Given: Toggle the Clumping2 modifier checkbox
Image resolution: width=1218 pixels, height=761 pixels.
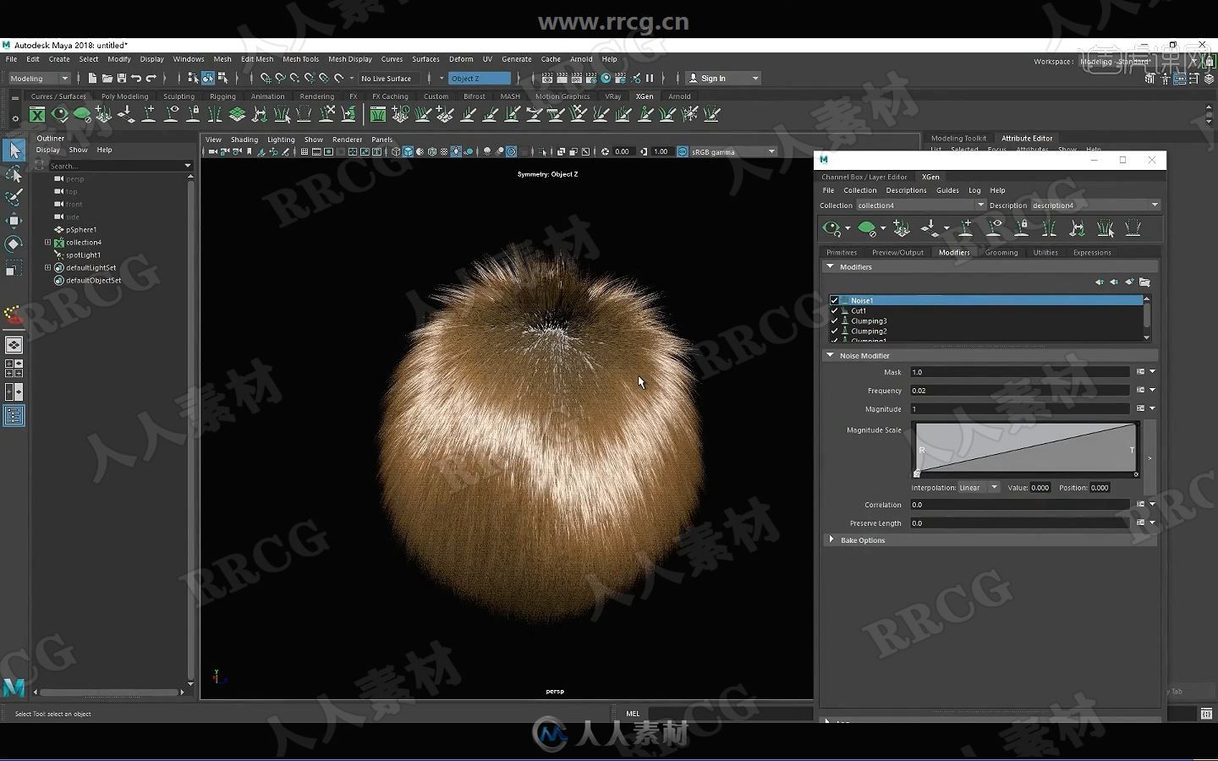Looking at the screenshot, I should click(x=834, y=331).
